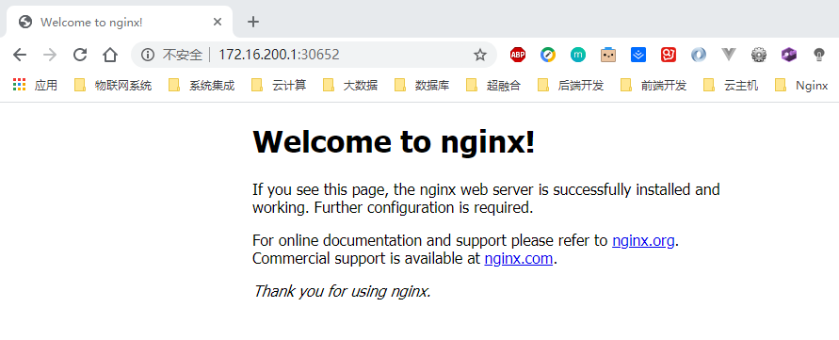Bookmark this page with the star
This screenshot has height=340, width=839.
point(480,55)
